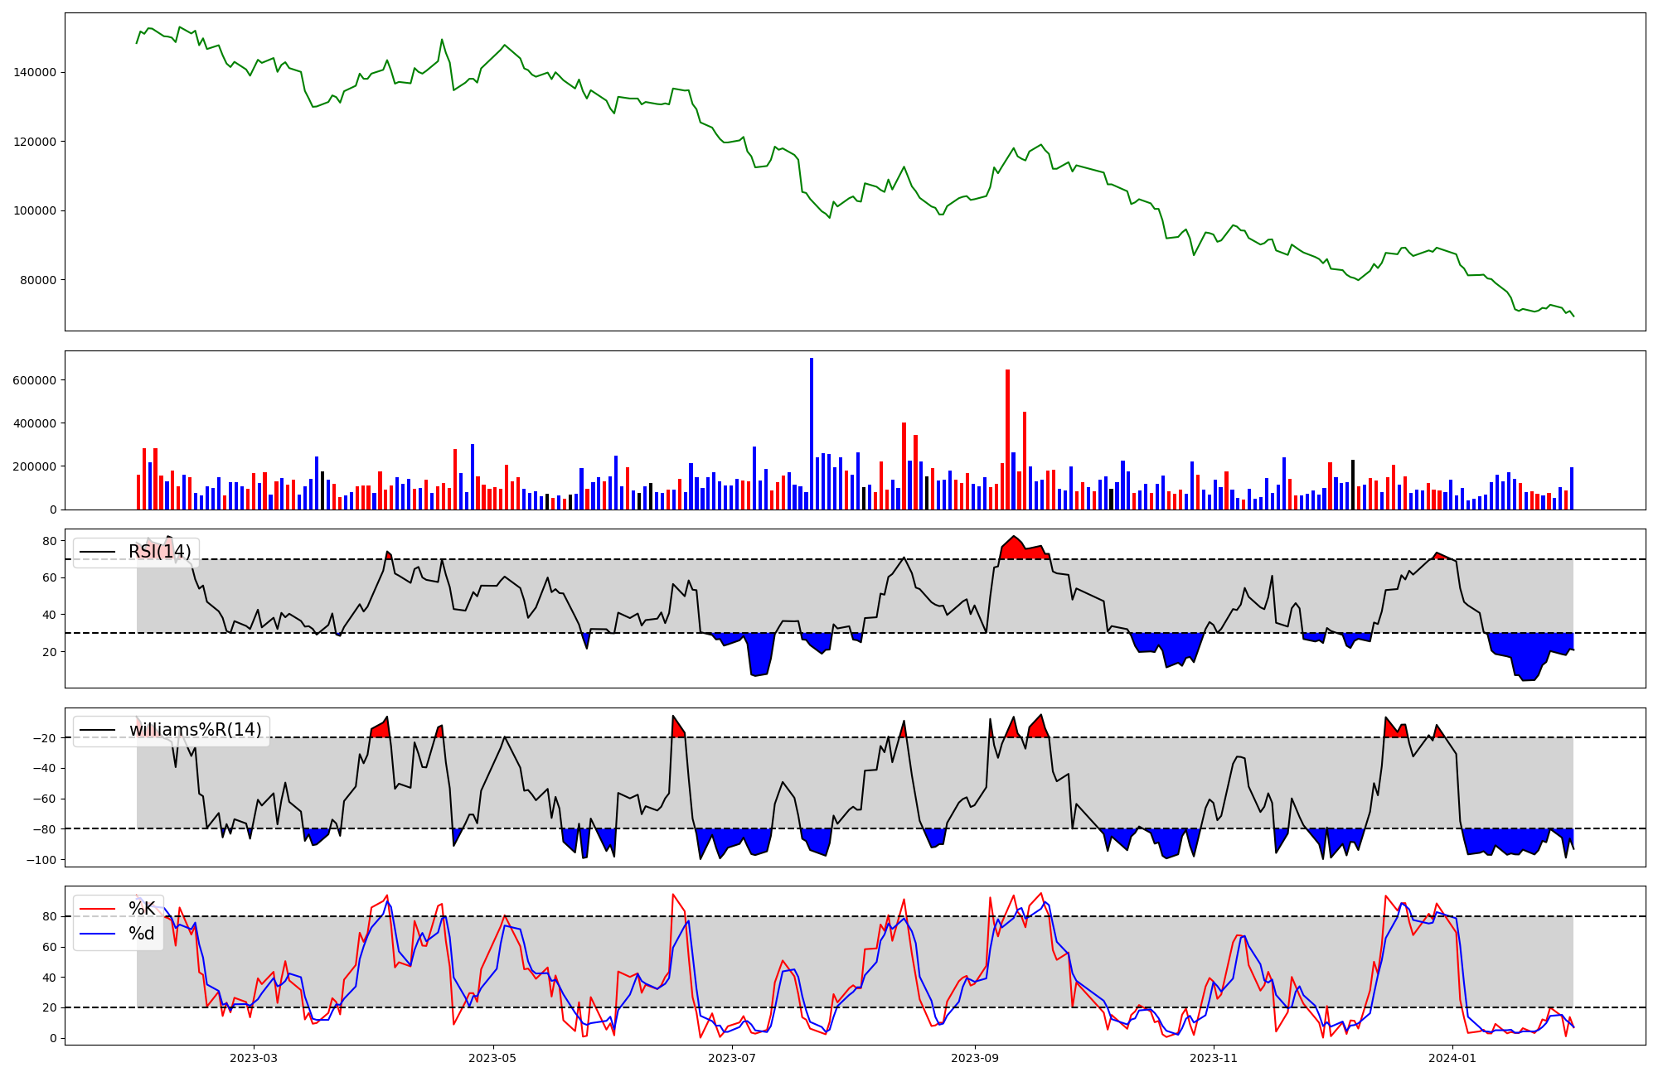This screenshot has height=1077, width=1658.
Task: Click the 2024-01 x-axis date label
Action: 1453,1058
